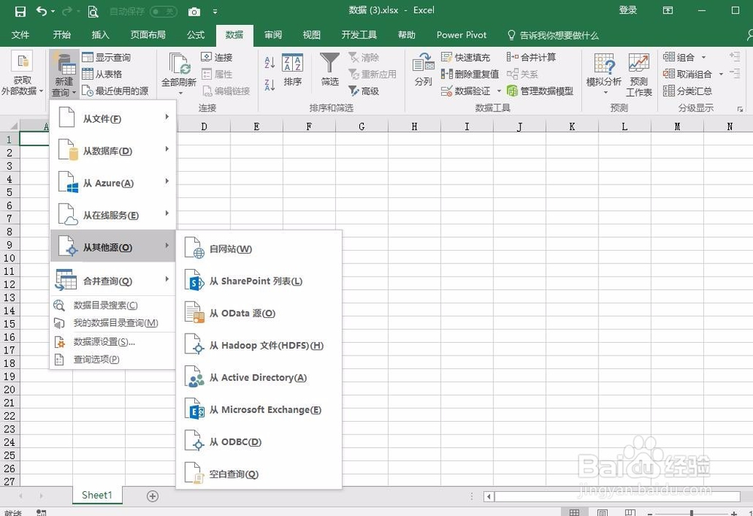753x516 pixels.
Task: Toggle the AutoSave (自动保存) switch
Action: click(x=163, y=11)
